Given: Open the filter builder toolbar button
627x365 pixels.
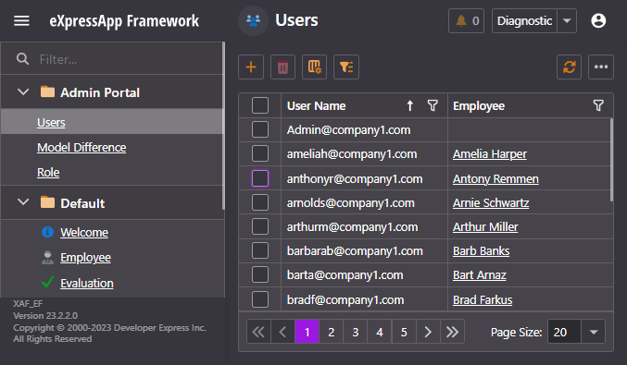Looking at the screenshot, I should point(346,67).
